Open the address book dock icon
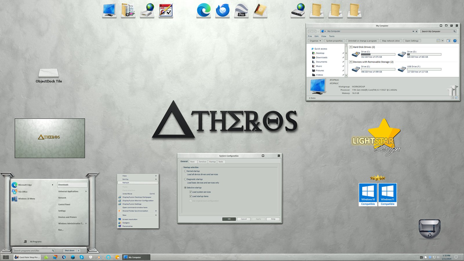This screenshot has width=464, height=261. pos(260,10)
